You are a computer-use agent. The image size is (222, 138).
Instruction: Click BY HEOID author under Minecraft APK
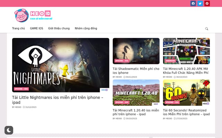pos(168,77)
